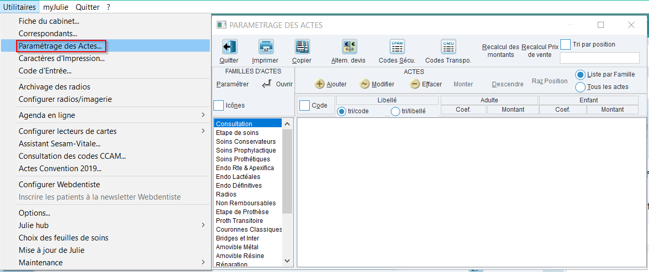Click the Quitter door icon in the toolbar
Viewport: 649px width, 272px height.
click(229, 47)
